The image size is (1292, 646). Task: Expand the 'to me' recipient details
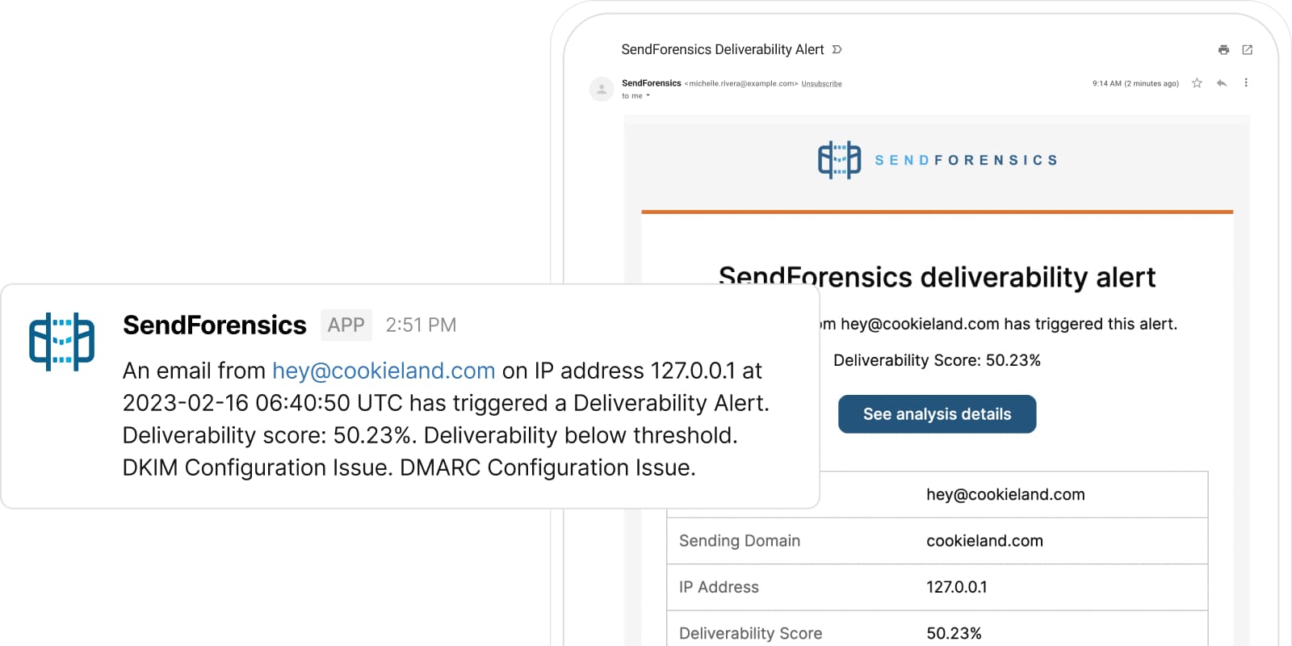coord(648,96)
